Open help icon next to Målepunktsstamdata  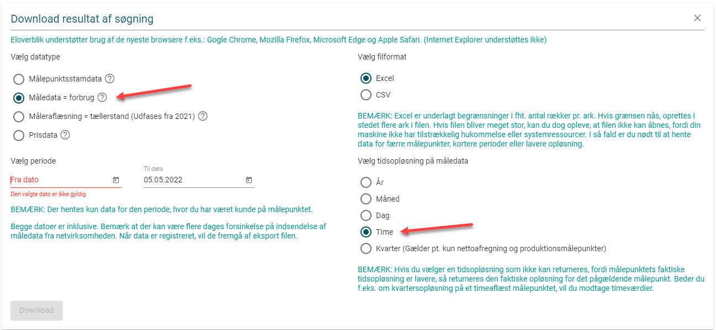[x=109, y=79]
